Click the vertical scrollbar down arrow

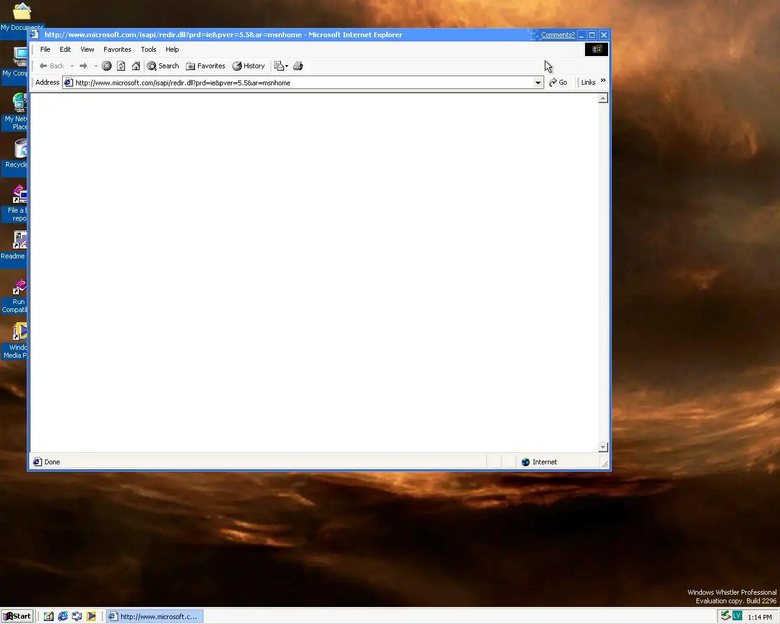pyautogui.click(x=603, y=447)
